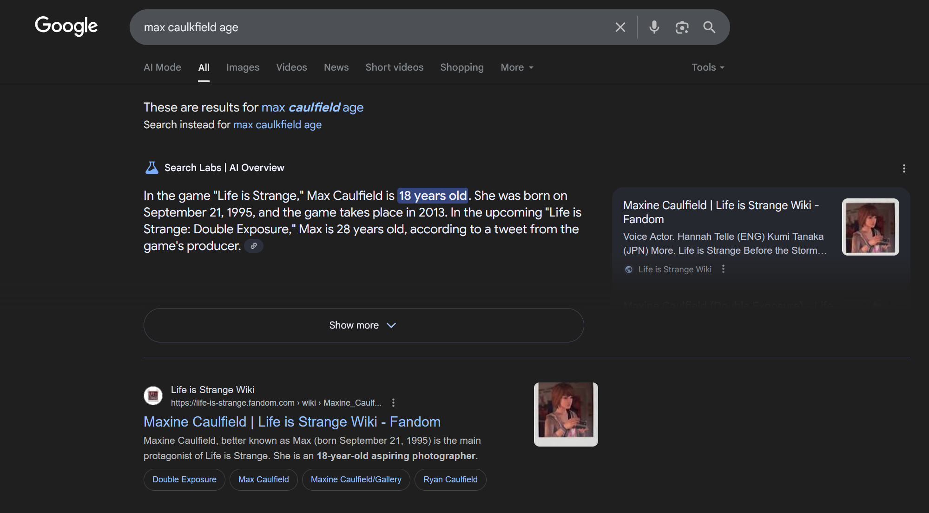Start voice search with microphone icon
Viewport: 929px width, 513px height.
pos(654,27)
